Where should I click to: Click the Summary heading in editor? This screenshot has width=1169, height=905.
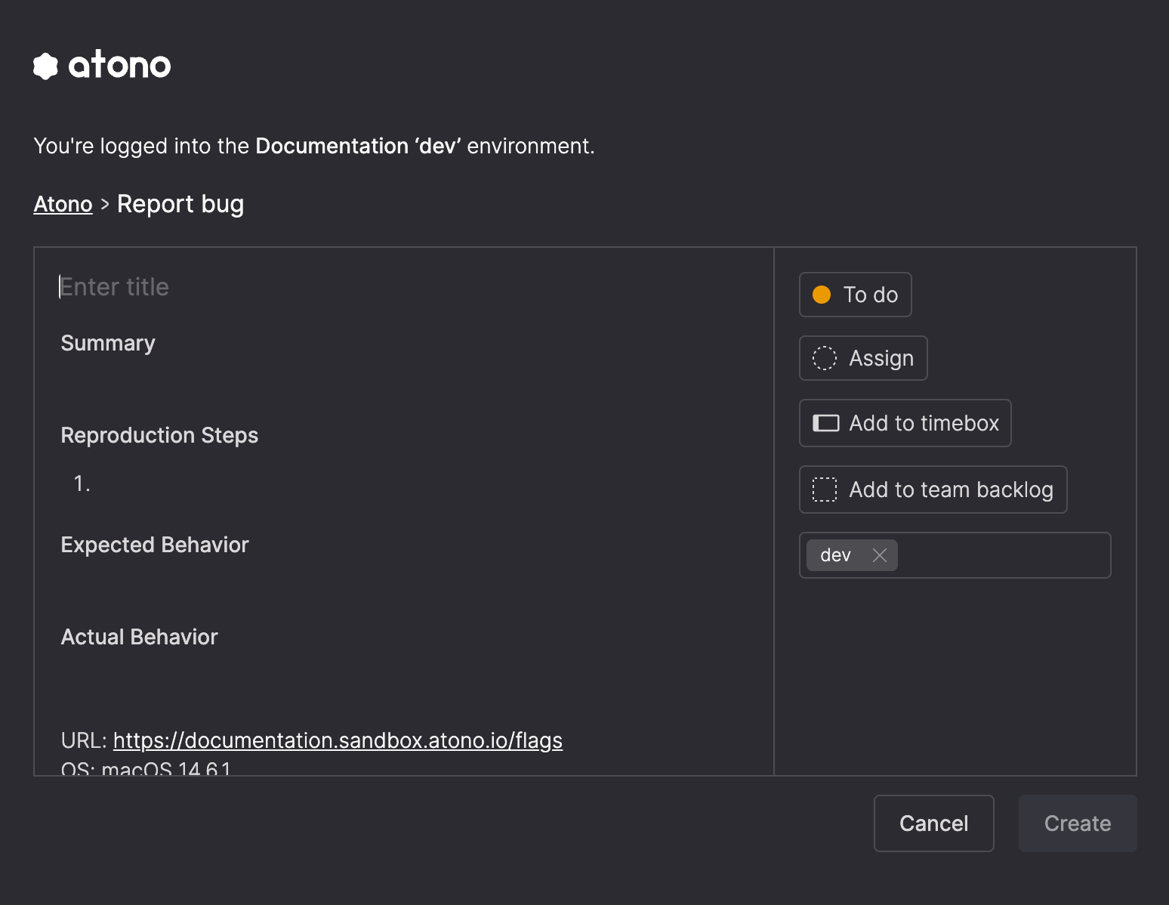[108, 343]
